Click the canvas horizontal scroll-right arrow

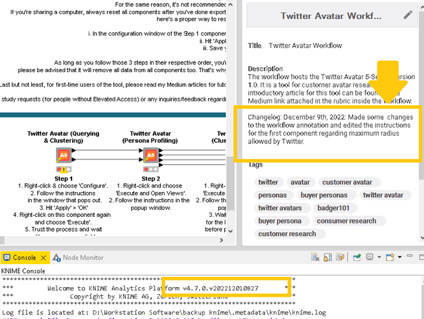(222, 240)
